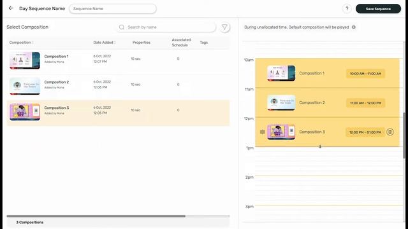Click the 3pm timeline marker
This screenshot has width=408, height=229.
pyautogui.click(x=249, y=207)
